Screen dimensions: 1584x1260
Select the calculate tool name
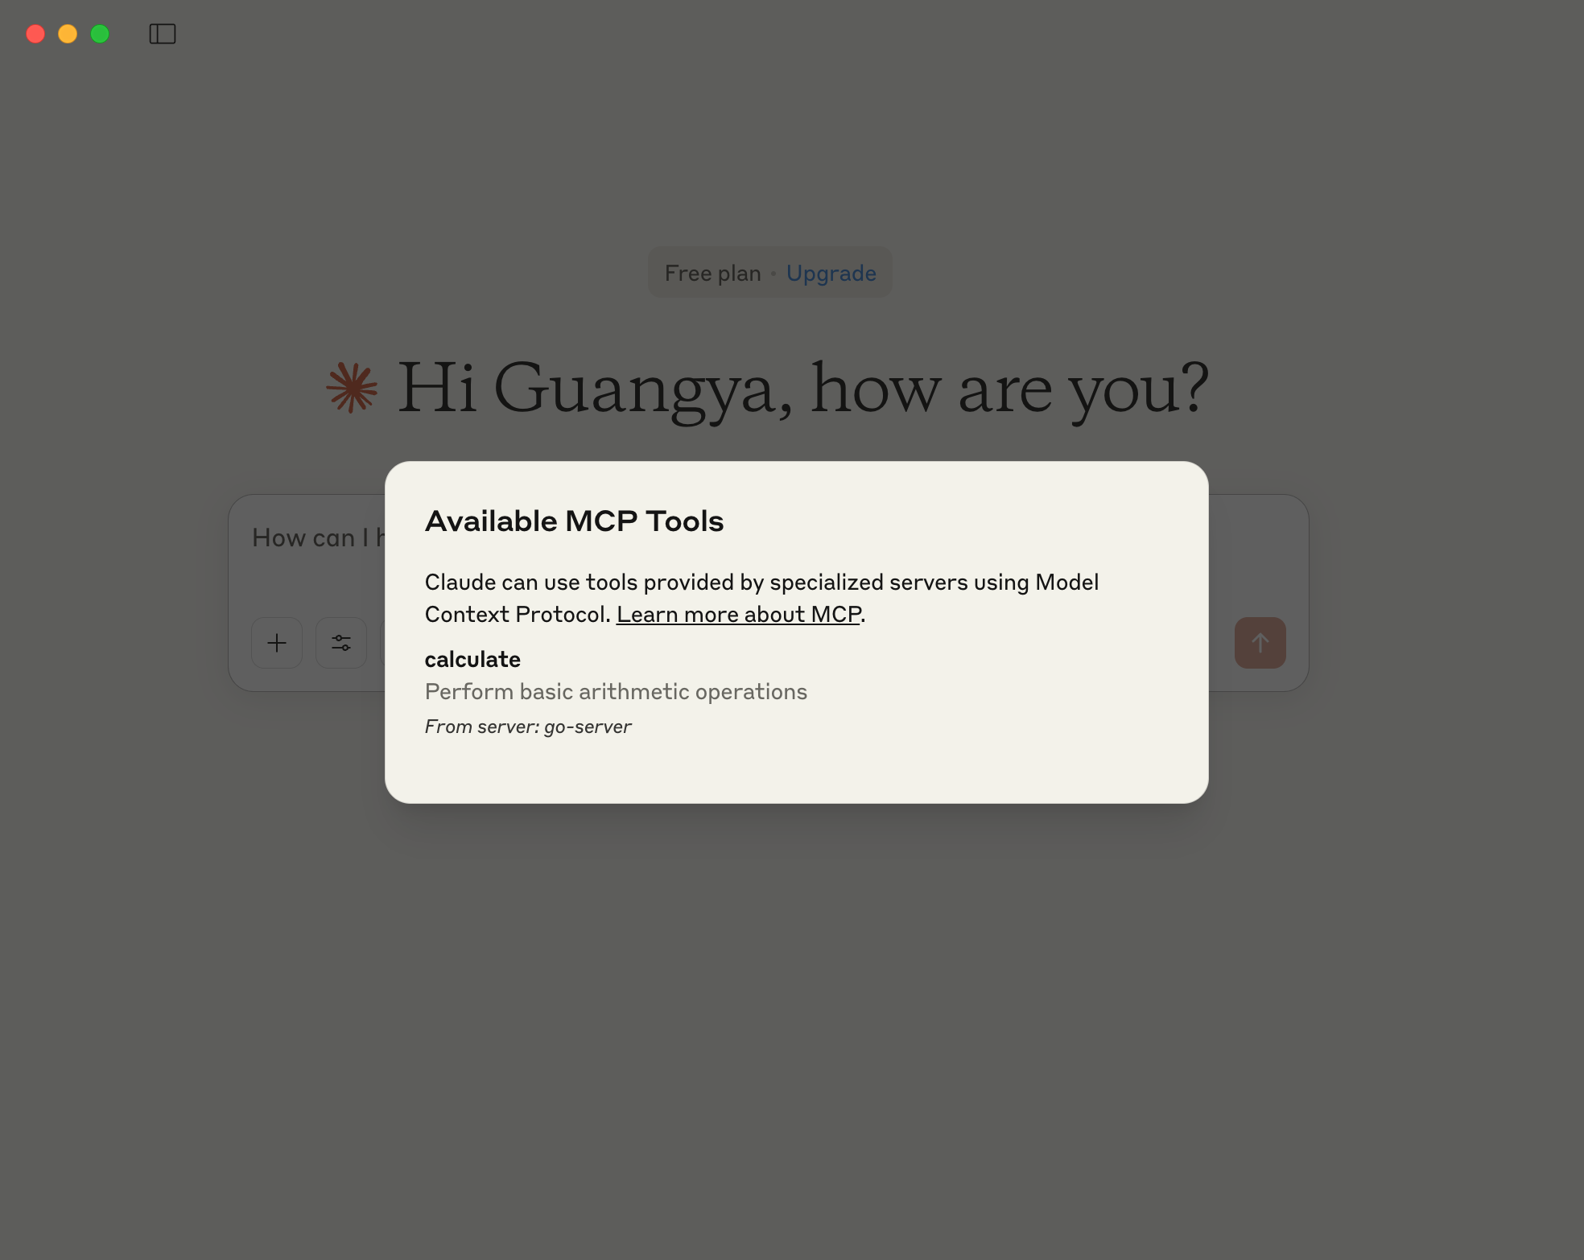pos(472,660)
